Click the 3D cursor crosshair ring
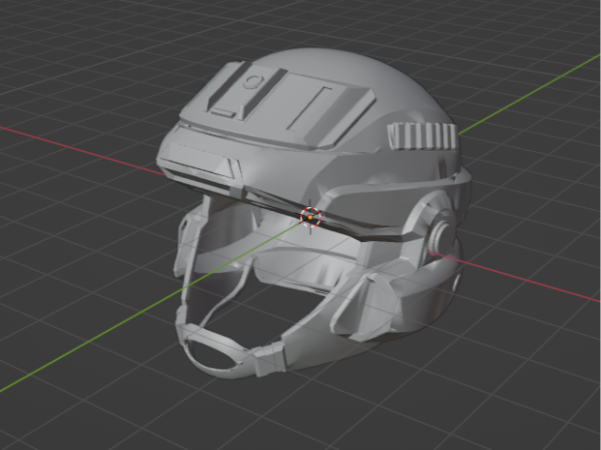The width and height of the screenshot is (601, 450). pyautogui.click(x=311, y=217)
